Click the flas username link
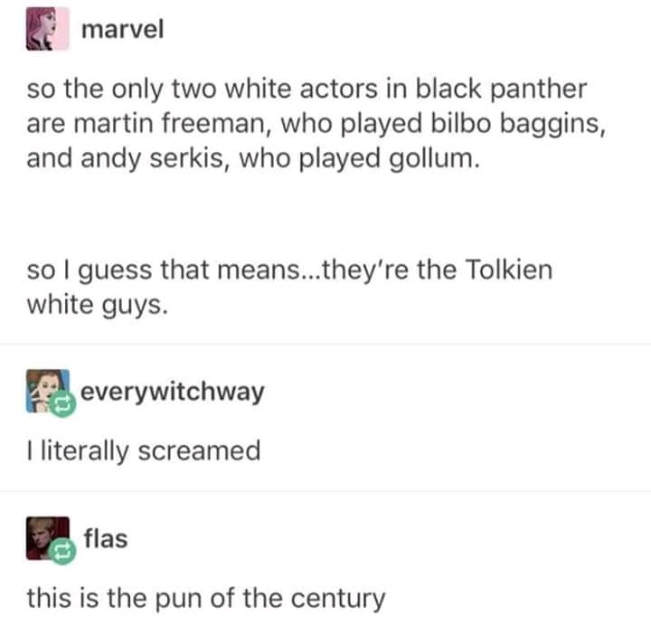651x625 pixels. click(x=106, y=538)
